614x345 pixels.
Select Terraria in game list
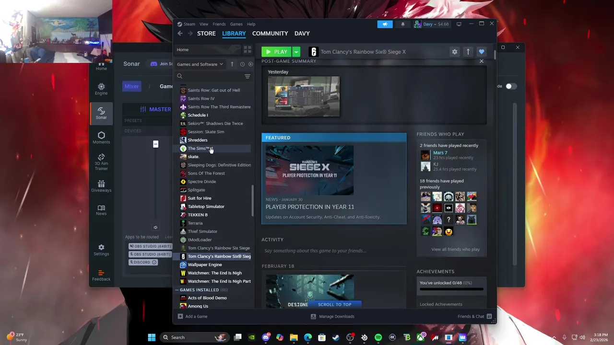[x=195, y=223]
